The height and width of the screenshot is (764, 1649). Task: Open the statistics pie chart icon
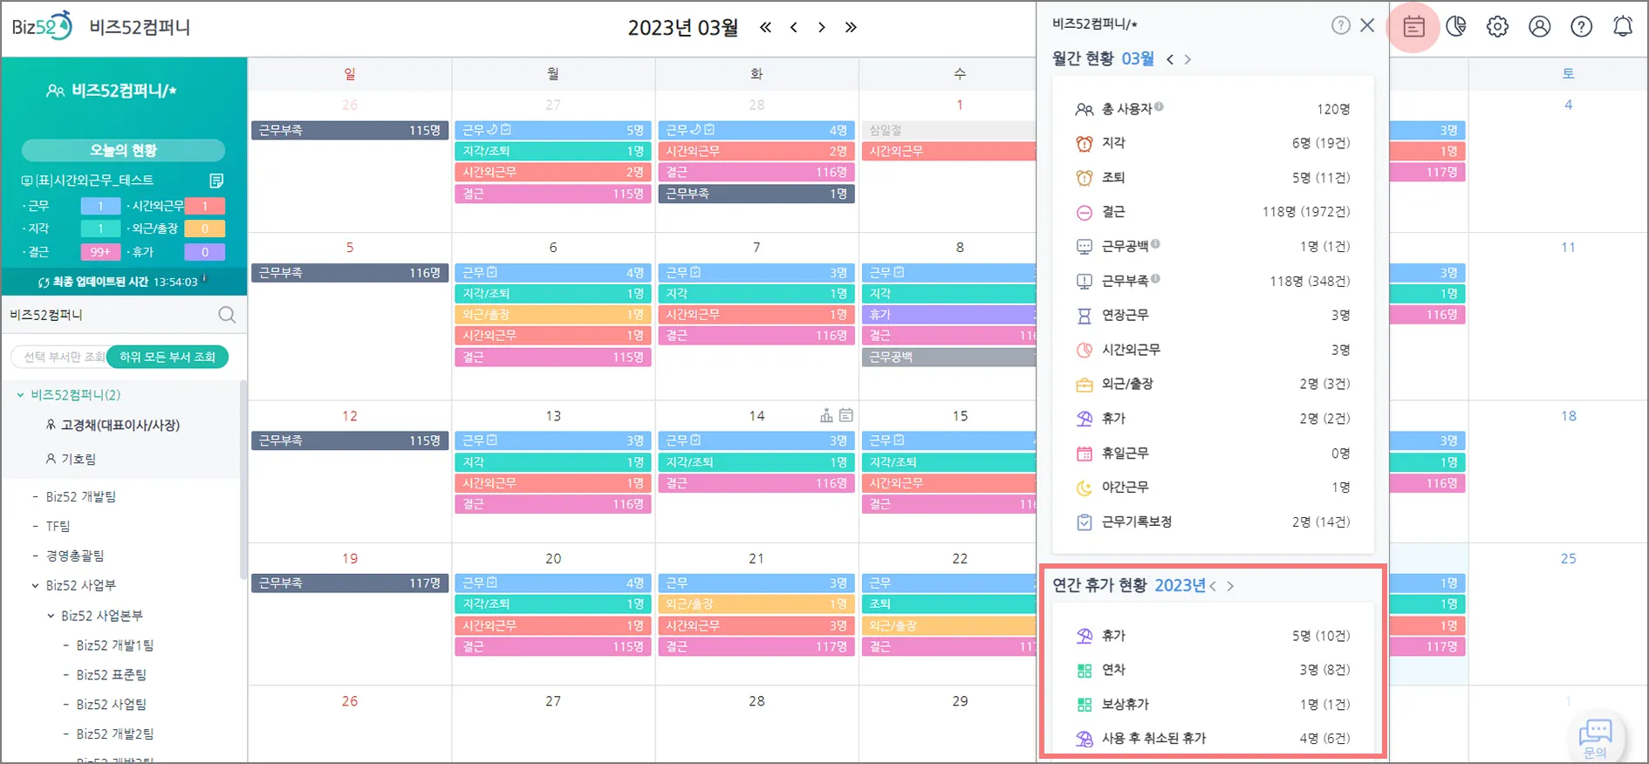pos(1455,27)
